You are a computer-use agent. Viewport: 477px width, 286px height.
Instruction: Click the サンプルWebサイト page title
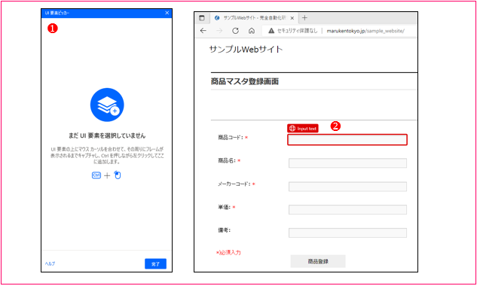[246, 49]
